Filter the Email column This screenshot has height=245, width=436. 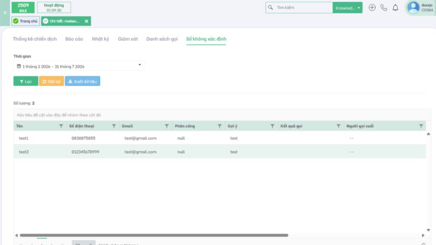pos(166,126)
